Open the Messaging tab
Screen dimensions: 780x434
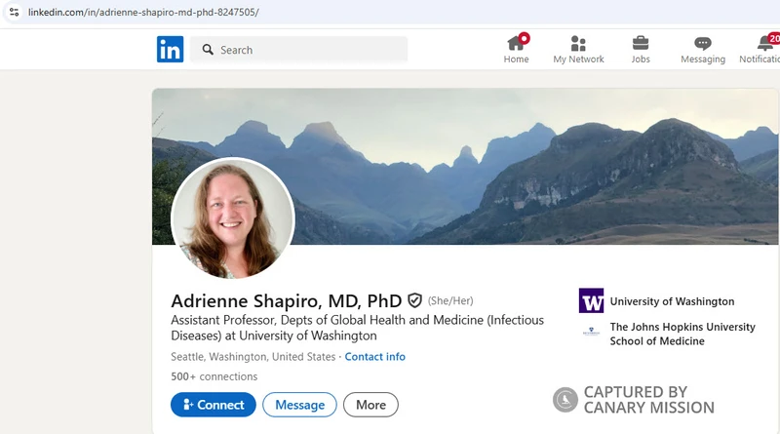pos(703,50)
